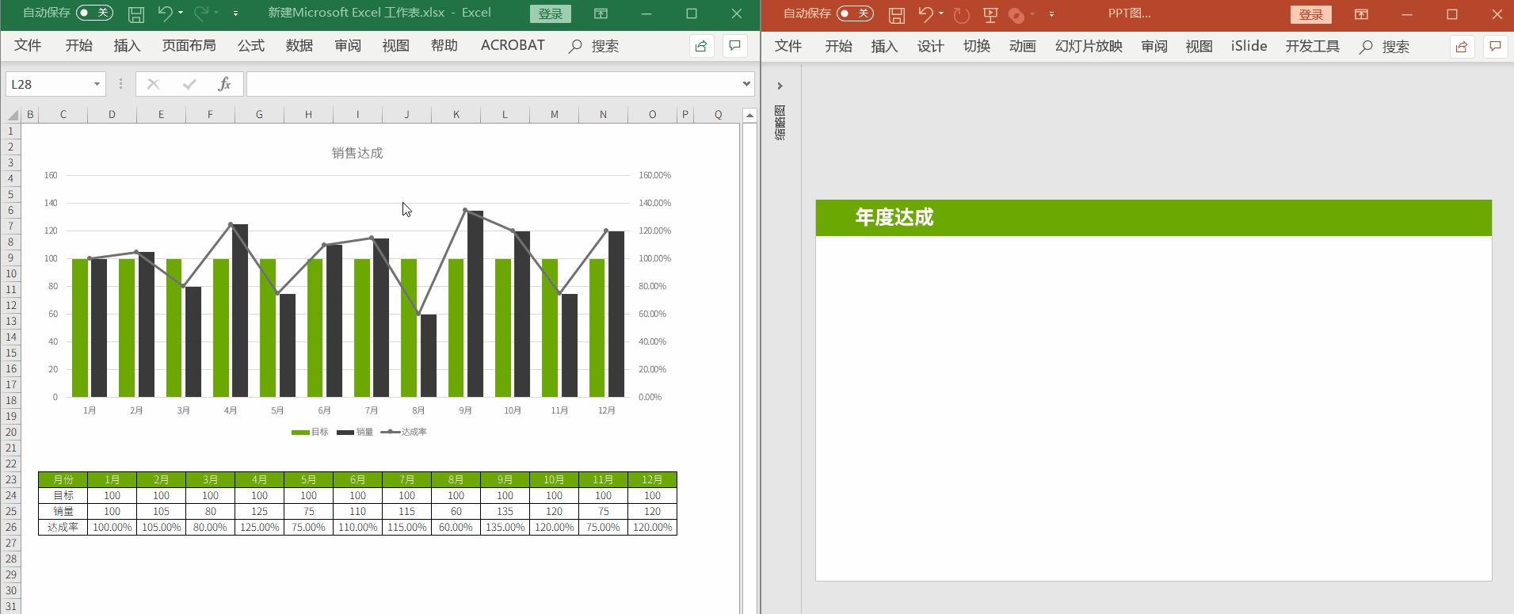This screenshot has height=614, width=1514.
Task: Open 切换 tab in PowerPoint
Action: click(977, 46)
